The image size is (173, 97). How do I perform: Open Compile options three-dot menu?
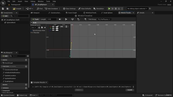click(x=23, y=9)
